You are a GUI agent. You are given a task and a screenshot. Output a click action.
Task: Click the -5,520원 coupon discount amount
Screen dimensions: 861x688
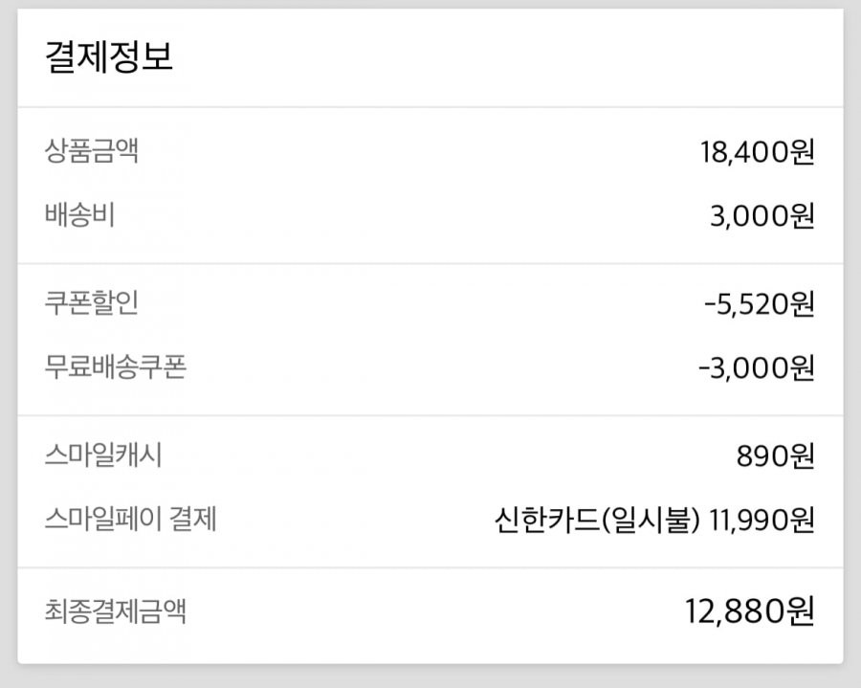click(x=760, y=304)
